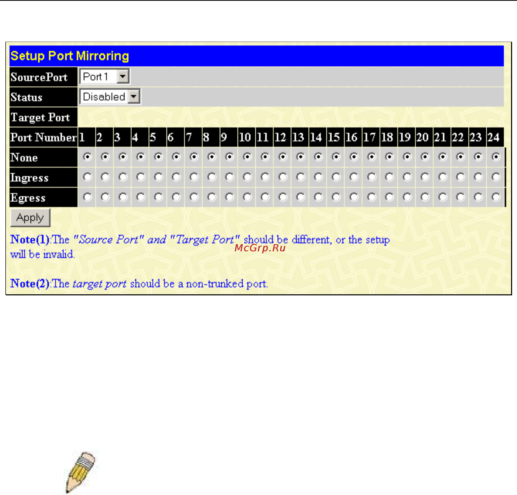This screenshot has height=495, width=517.
Task: Select Egress radio for port 1
Action: [x=87, y=197]
